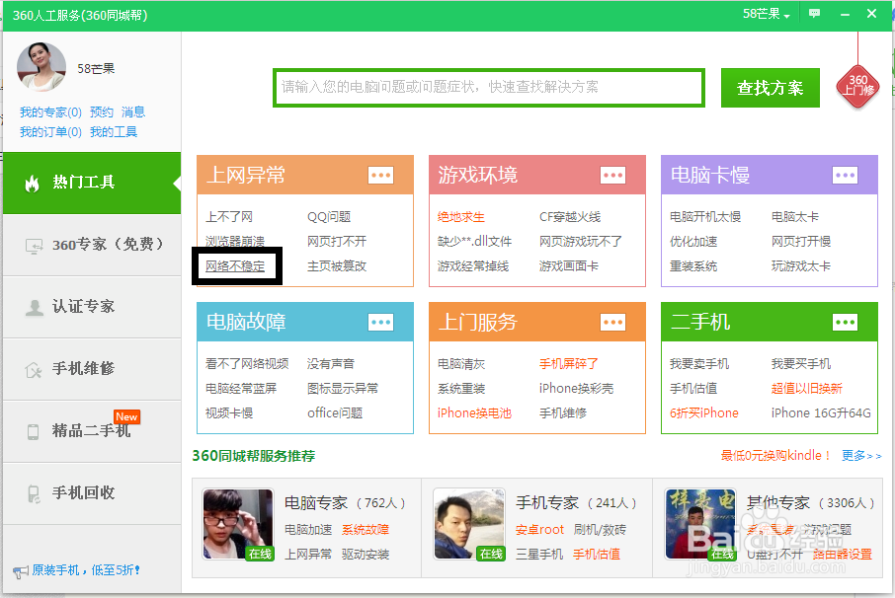Click the QQ问题 link
This screenshot has width=895, height=598.
coord(329,217)
